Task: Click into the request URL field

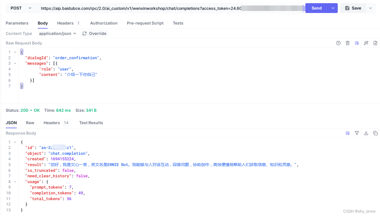Action: coord(171,8)
